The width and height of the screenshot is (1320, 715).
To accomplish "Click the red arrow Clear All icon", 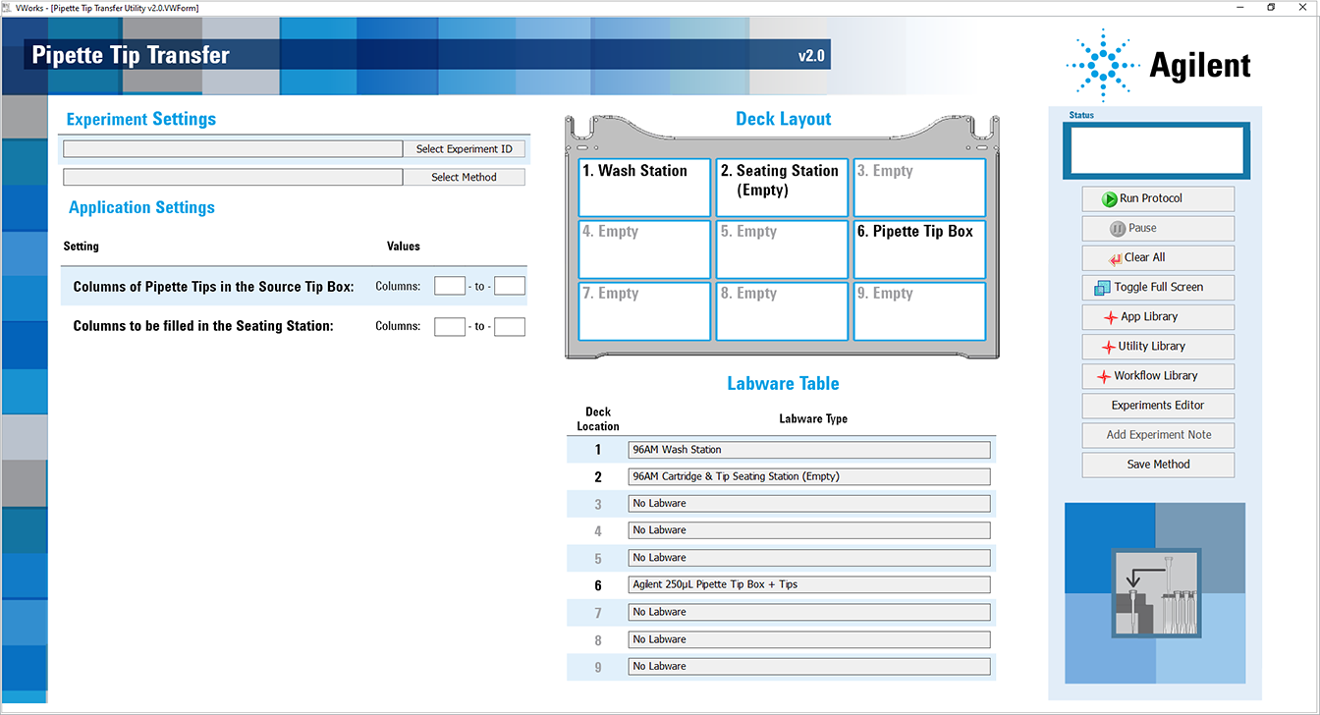I will (x=1115, y=258).
